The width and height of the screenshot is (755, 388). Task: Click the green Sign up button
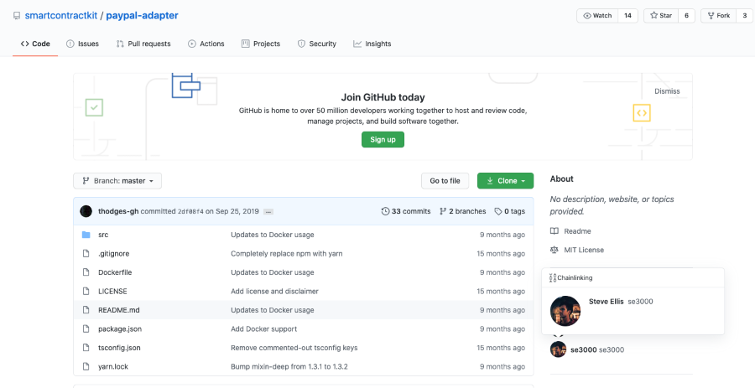pyautogui.click(x=383, y=139)
